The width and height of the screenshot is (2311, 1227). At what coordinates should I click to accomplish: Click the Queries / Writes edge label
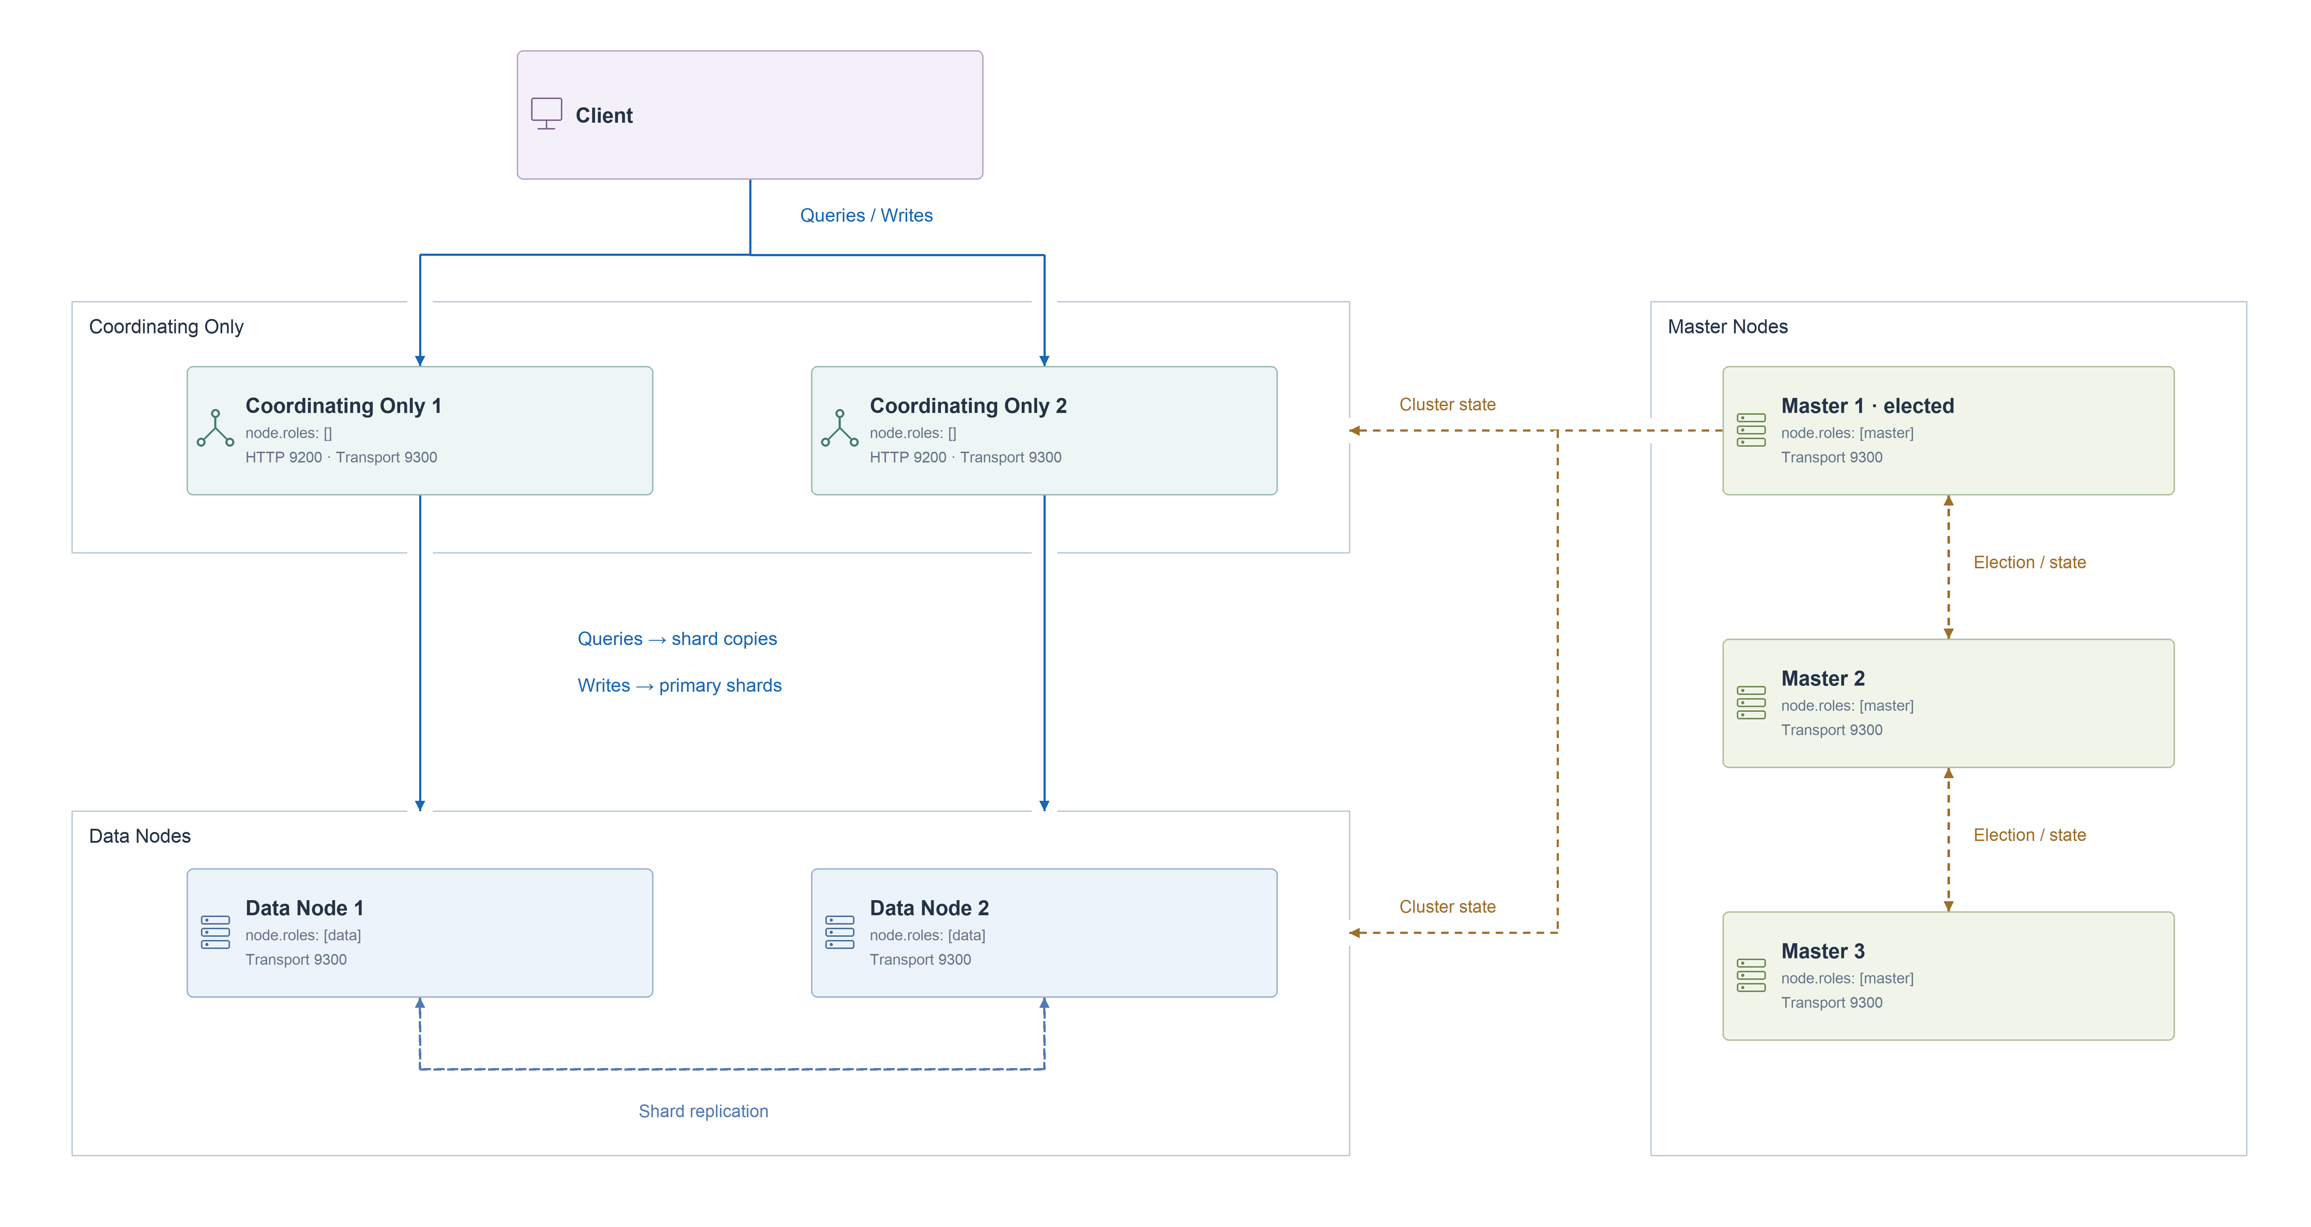coord(867,215)
